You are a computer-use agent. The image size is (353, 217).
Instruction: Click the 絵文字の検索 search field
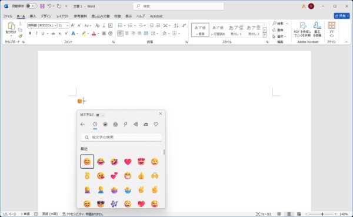click(x=121, y=137)
